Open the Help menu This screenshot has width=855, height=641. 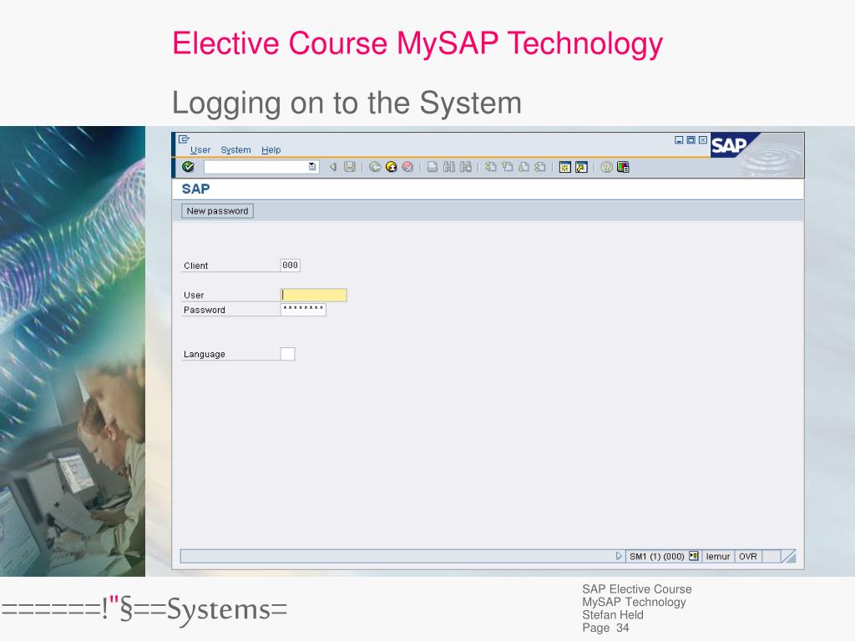271,150
